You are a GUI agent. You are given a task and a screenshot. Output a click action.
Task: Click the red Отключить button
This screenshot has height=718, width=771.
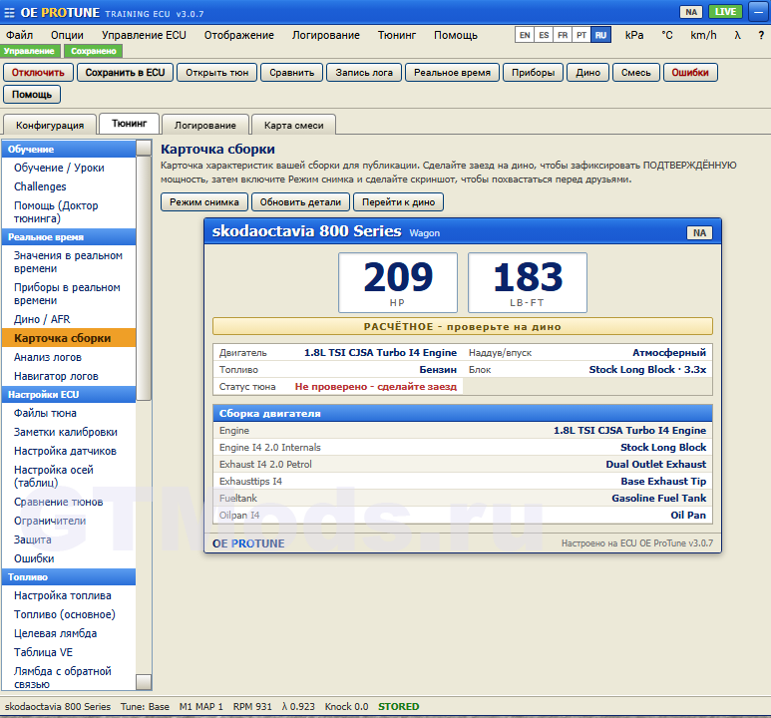[x=38, y=72]
